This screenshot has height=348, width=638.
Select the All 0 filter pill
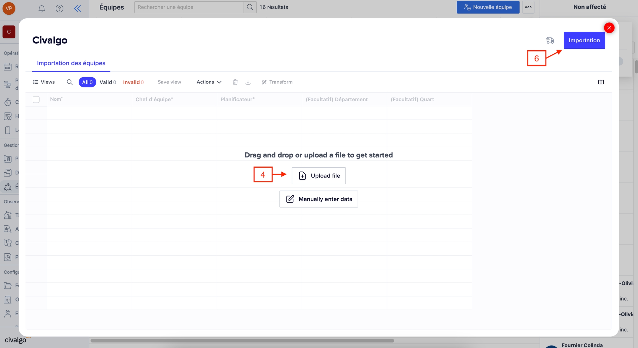(x=87, y=82)
